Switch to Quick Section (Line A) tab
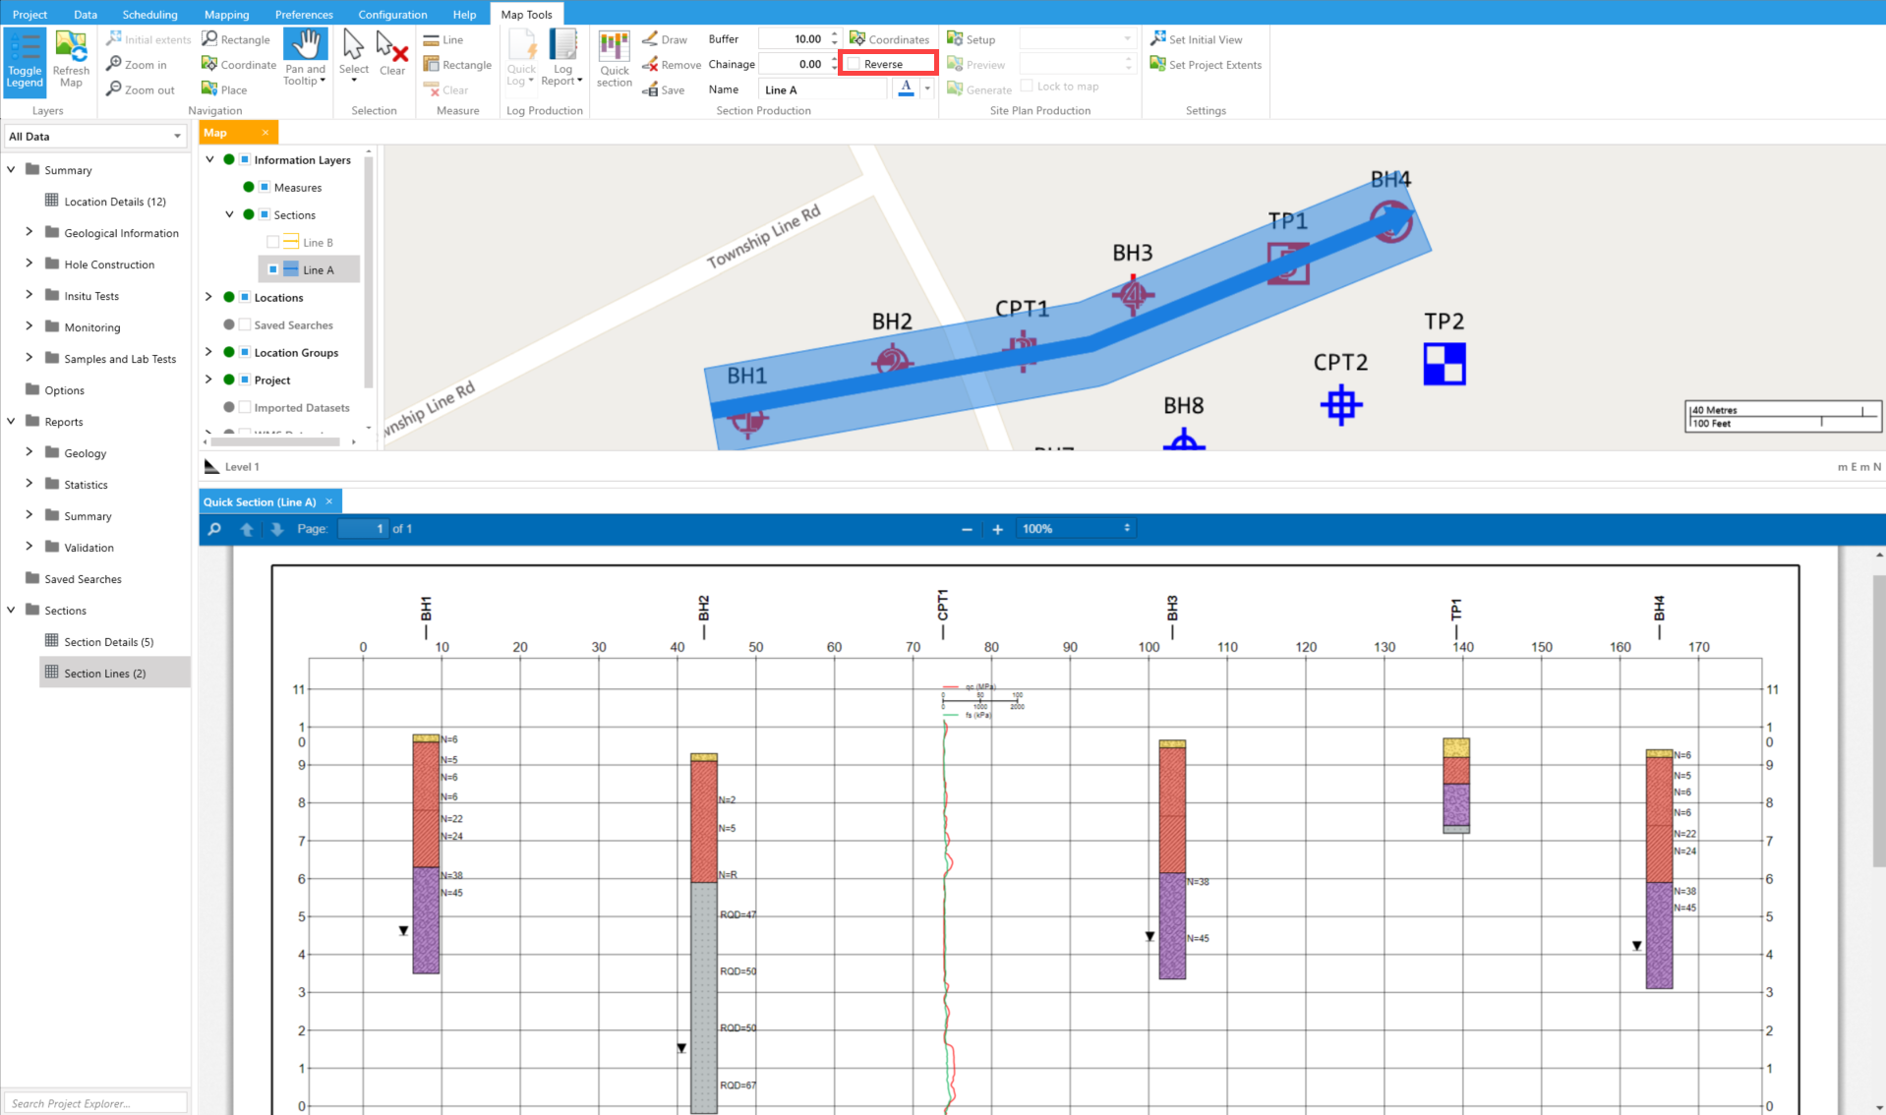This screenshot has width=1886, height=1115. 260,501
